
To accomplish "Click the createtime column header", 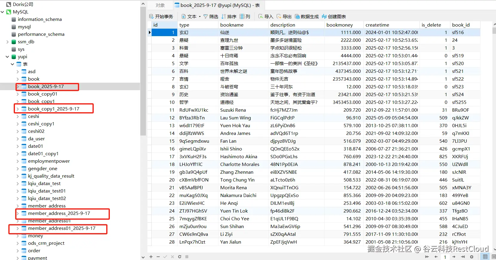I will (391, 25).
